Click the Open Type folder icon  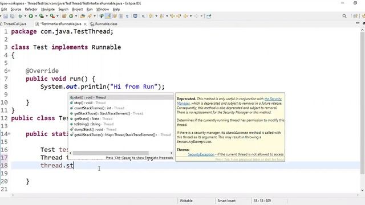[82, 16]
